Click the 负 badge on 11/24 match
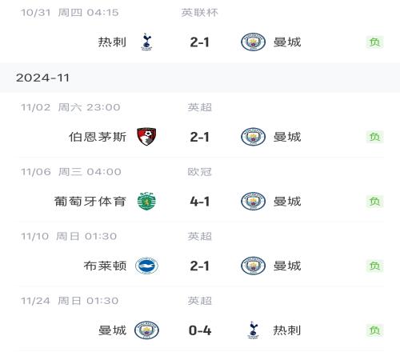Viewport: 400px width, 352px height. [x=375, y=330]
